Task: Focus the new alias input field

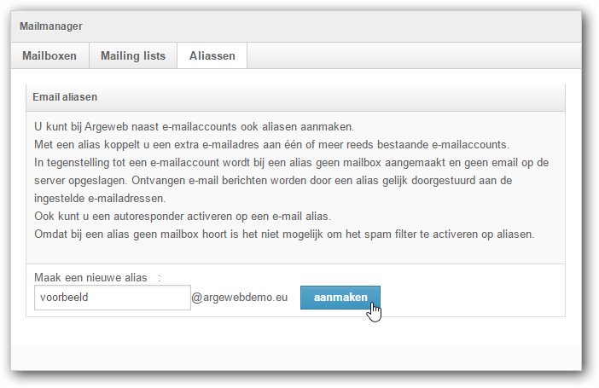Action: tap(113, 297)
